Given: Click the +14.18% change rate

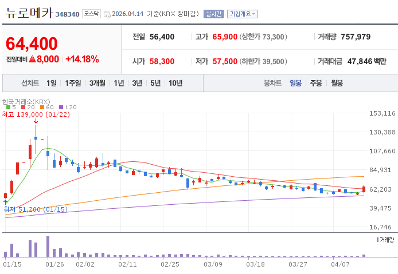Looking at the screenshot, I should 82,59.
